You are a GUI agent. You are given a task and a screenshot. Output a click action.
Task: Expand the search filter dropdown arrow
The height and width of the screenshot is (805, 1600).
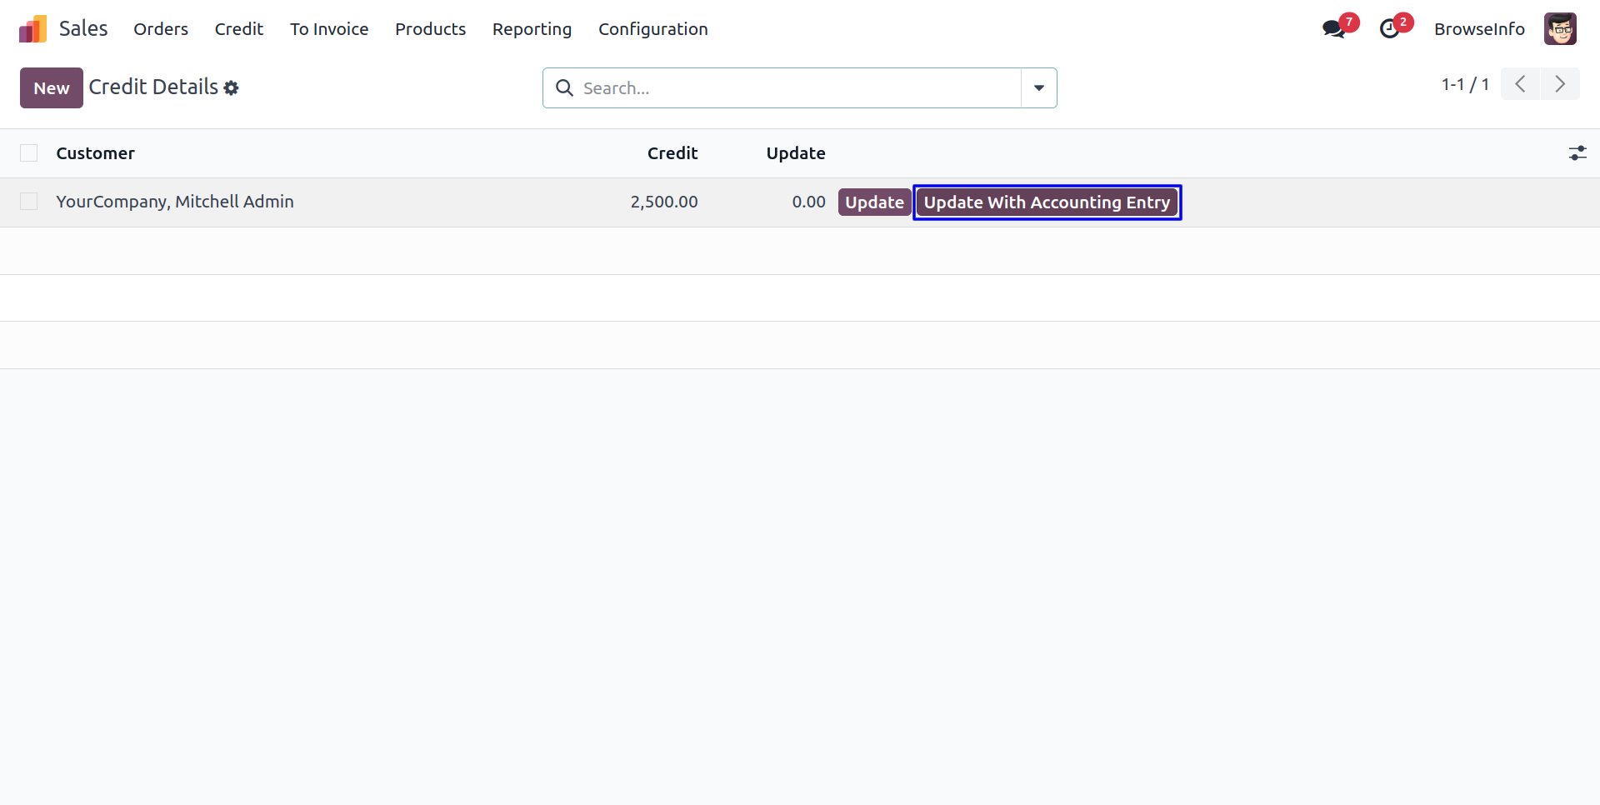tap(1038, 88)
